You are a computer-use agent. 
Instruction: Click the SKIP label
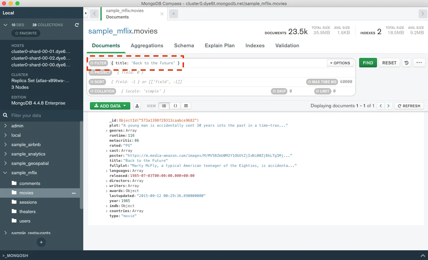pyautogui.click(x=279, y=91)
